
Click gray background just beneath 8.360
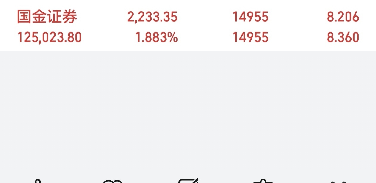(x=343, y=59)
